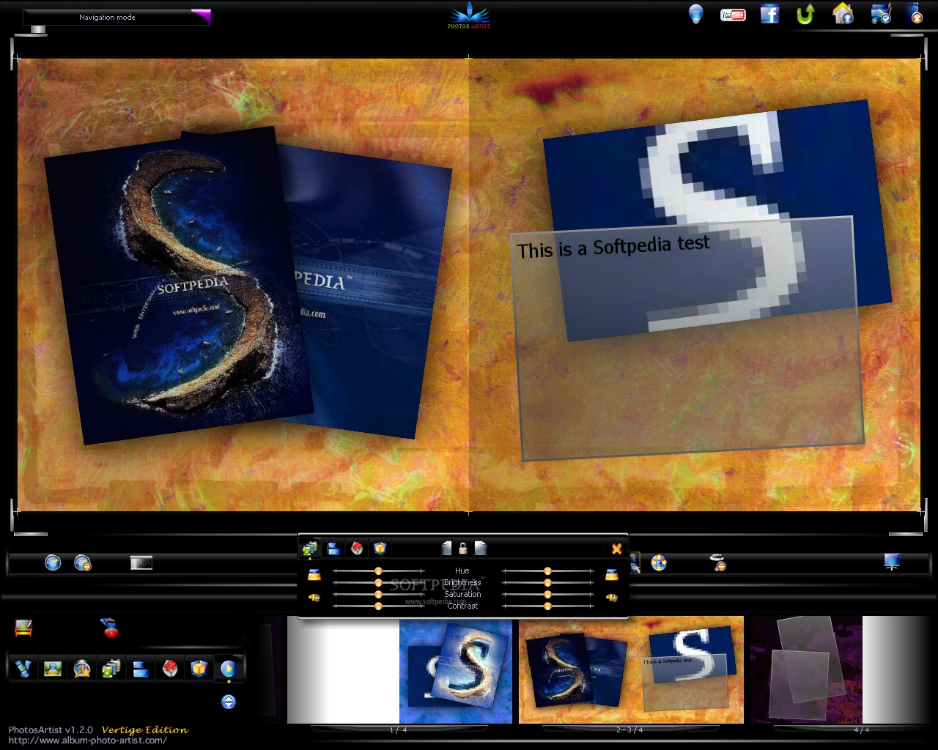Click the blue light bulb tips icon
The width and height of the screenshot is (938, 750).
coord(695,14)
